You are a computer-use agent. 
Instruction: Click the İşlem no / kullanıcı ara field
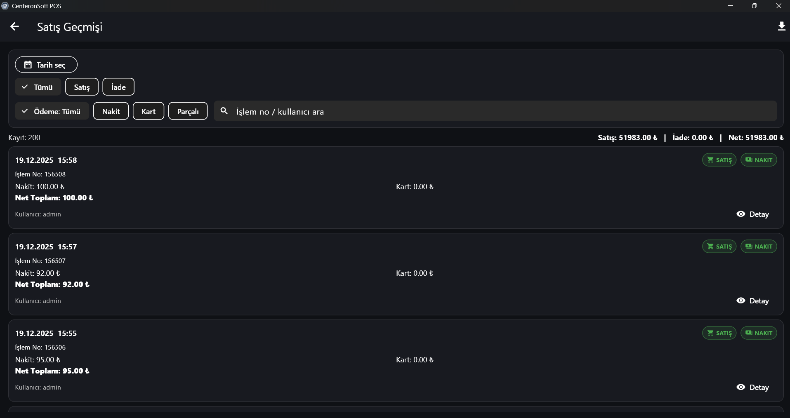495,111
